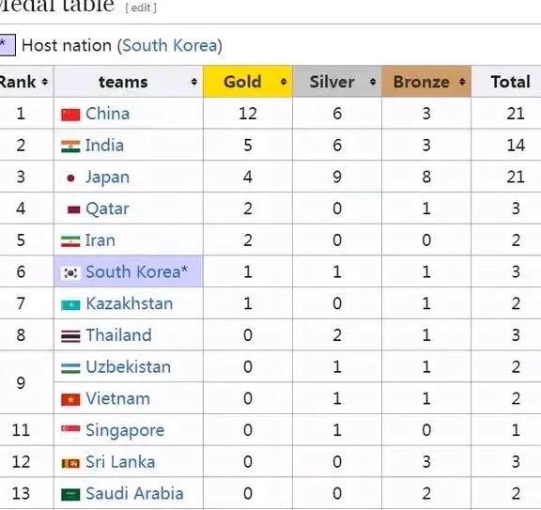541x510 pixels.
Task: Open the Thailand team link
Action: pyautogui.click(x=118, y=335)
